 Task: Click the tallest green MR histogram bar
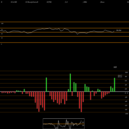[x=70, y=83]
